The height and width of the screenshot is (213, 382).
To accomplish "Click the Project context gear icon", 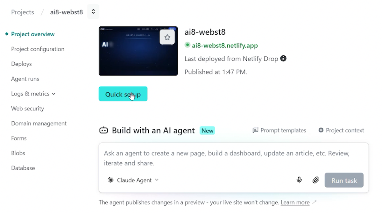I will [x=321, y=130].
